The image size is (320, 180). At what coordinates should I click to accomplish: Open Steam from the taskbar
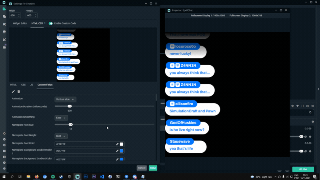61,176
